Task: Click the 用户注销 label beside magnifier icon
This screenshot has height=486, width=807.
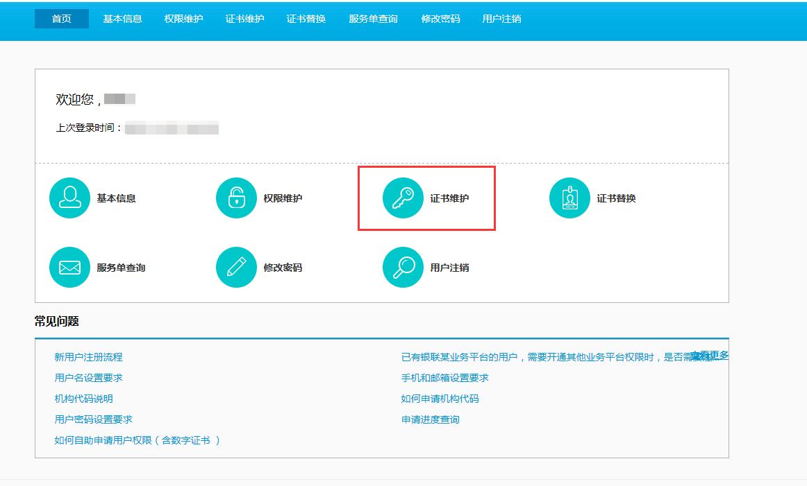Action: pos(450,268)
